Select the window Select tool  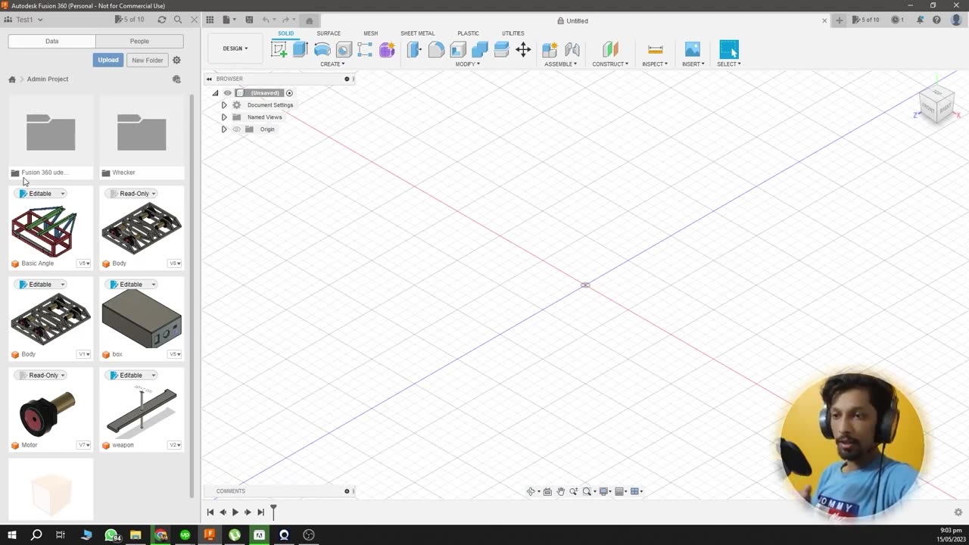729,50
